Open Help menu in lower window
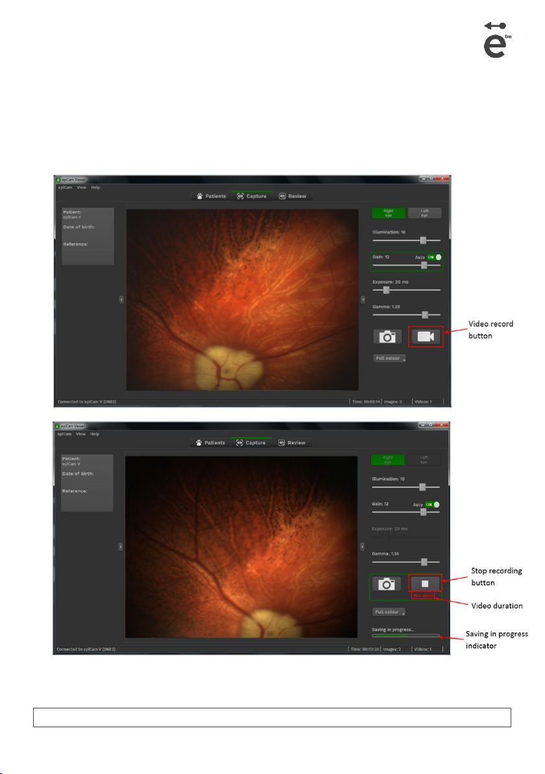 click(95, 434)
